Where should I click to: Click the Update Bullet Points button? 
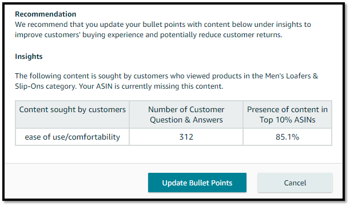(197, 183)
